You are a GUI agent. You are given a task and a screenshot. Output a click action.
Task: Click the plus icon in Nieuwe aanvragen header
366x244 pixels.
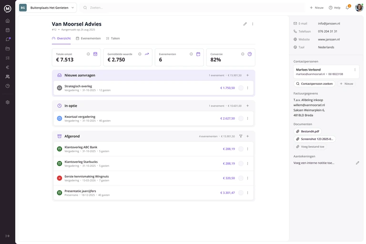click(248, 75)
